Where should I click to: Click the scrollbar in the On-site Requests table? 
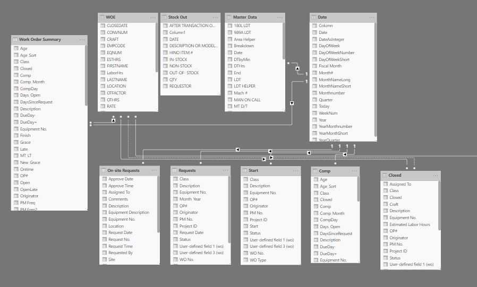[x=158, y=204]
